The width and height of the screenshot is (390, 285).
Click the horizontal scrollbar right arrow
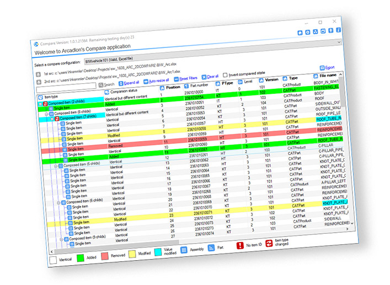(347, 229)
